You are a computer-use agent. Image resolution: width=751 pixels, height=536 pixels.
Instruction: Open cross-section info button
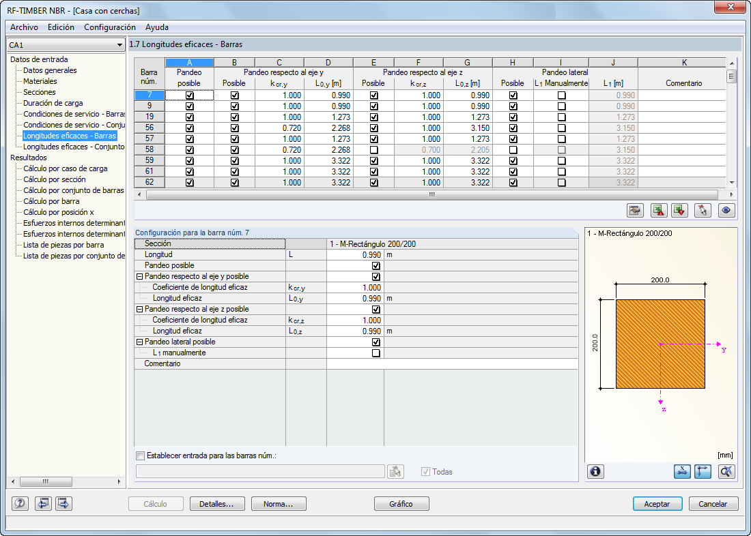pos(595,472)
